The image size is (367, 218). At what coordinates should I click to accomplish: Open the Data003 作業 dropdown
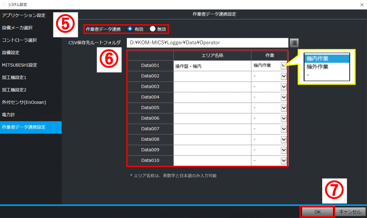coord(284,87)
